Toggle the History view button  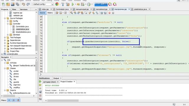(50, 13)
